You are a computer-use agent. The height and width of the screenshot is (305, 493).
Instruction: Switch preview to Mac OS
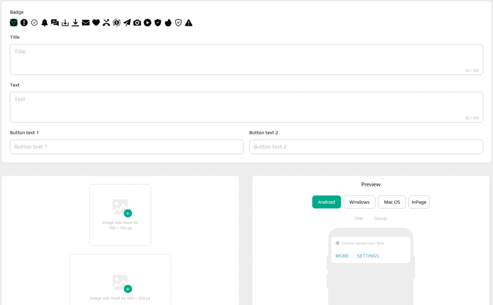pos(392,202)
